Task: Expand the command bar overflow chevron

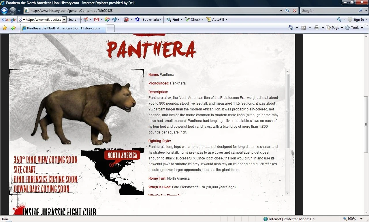Action: (x=367, y=26)
